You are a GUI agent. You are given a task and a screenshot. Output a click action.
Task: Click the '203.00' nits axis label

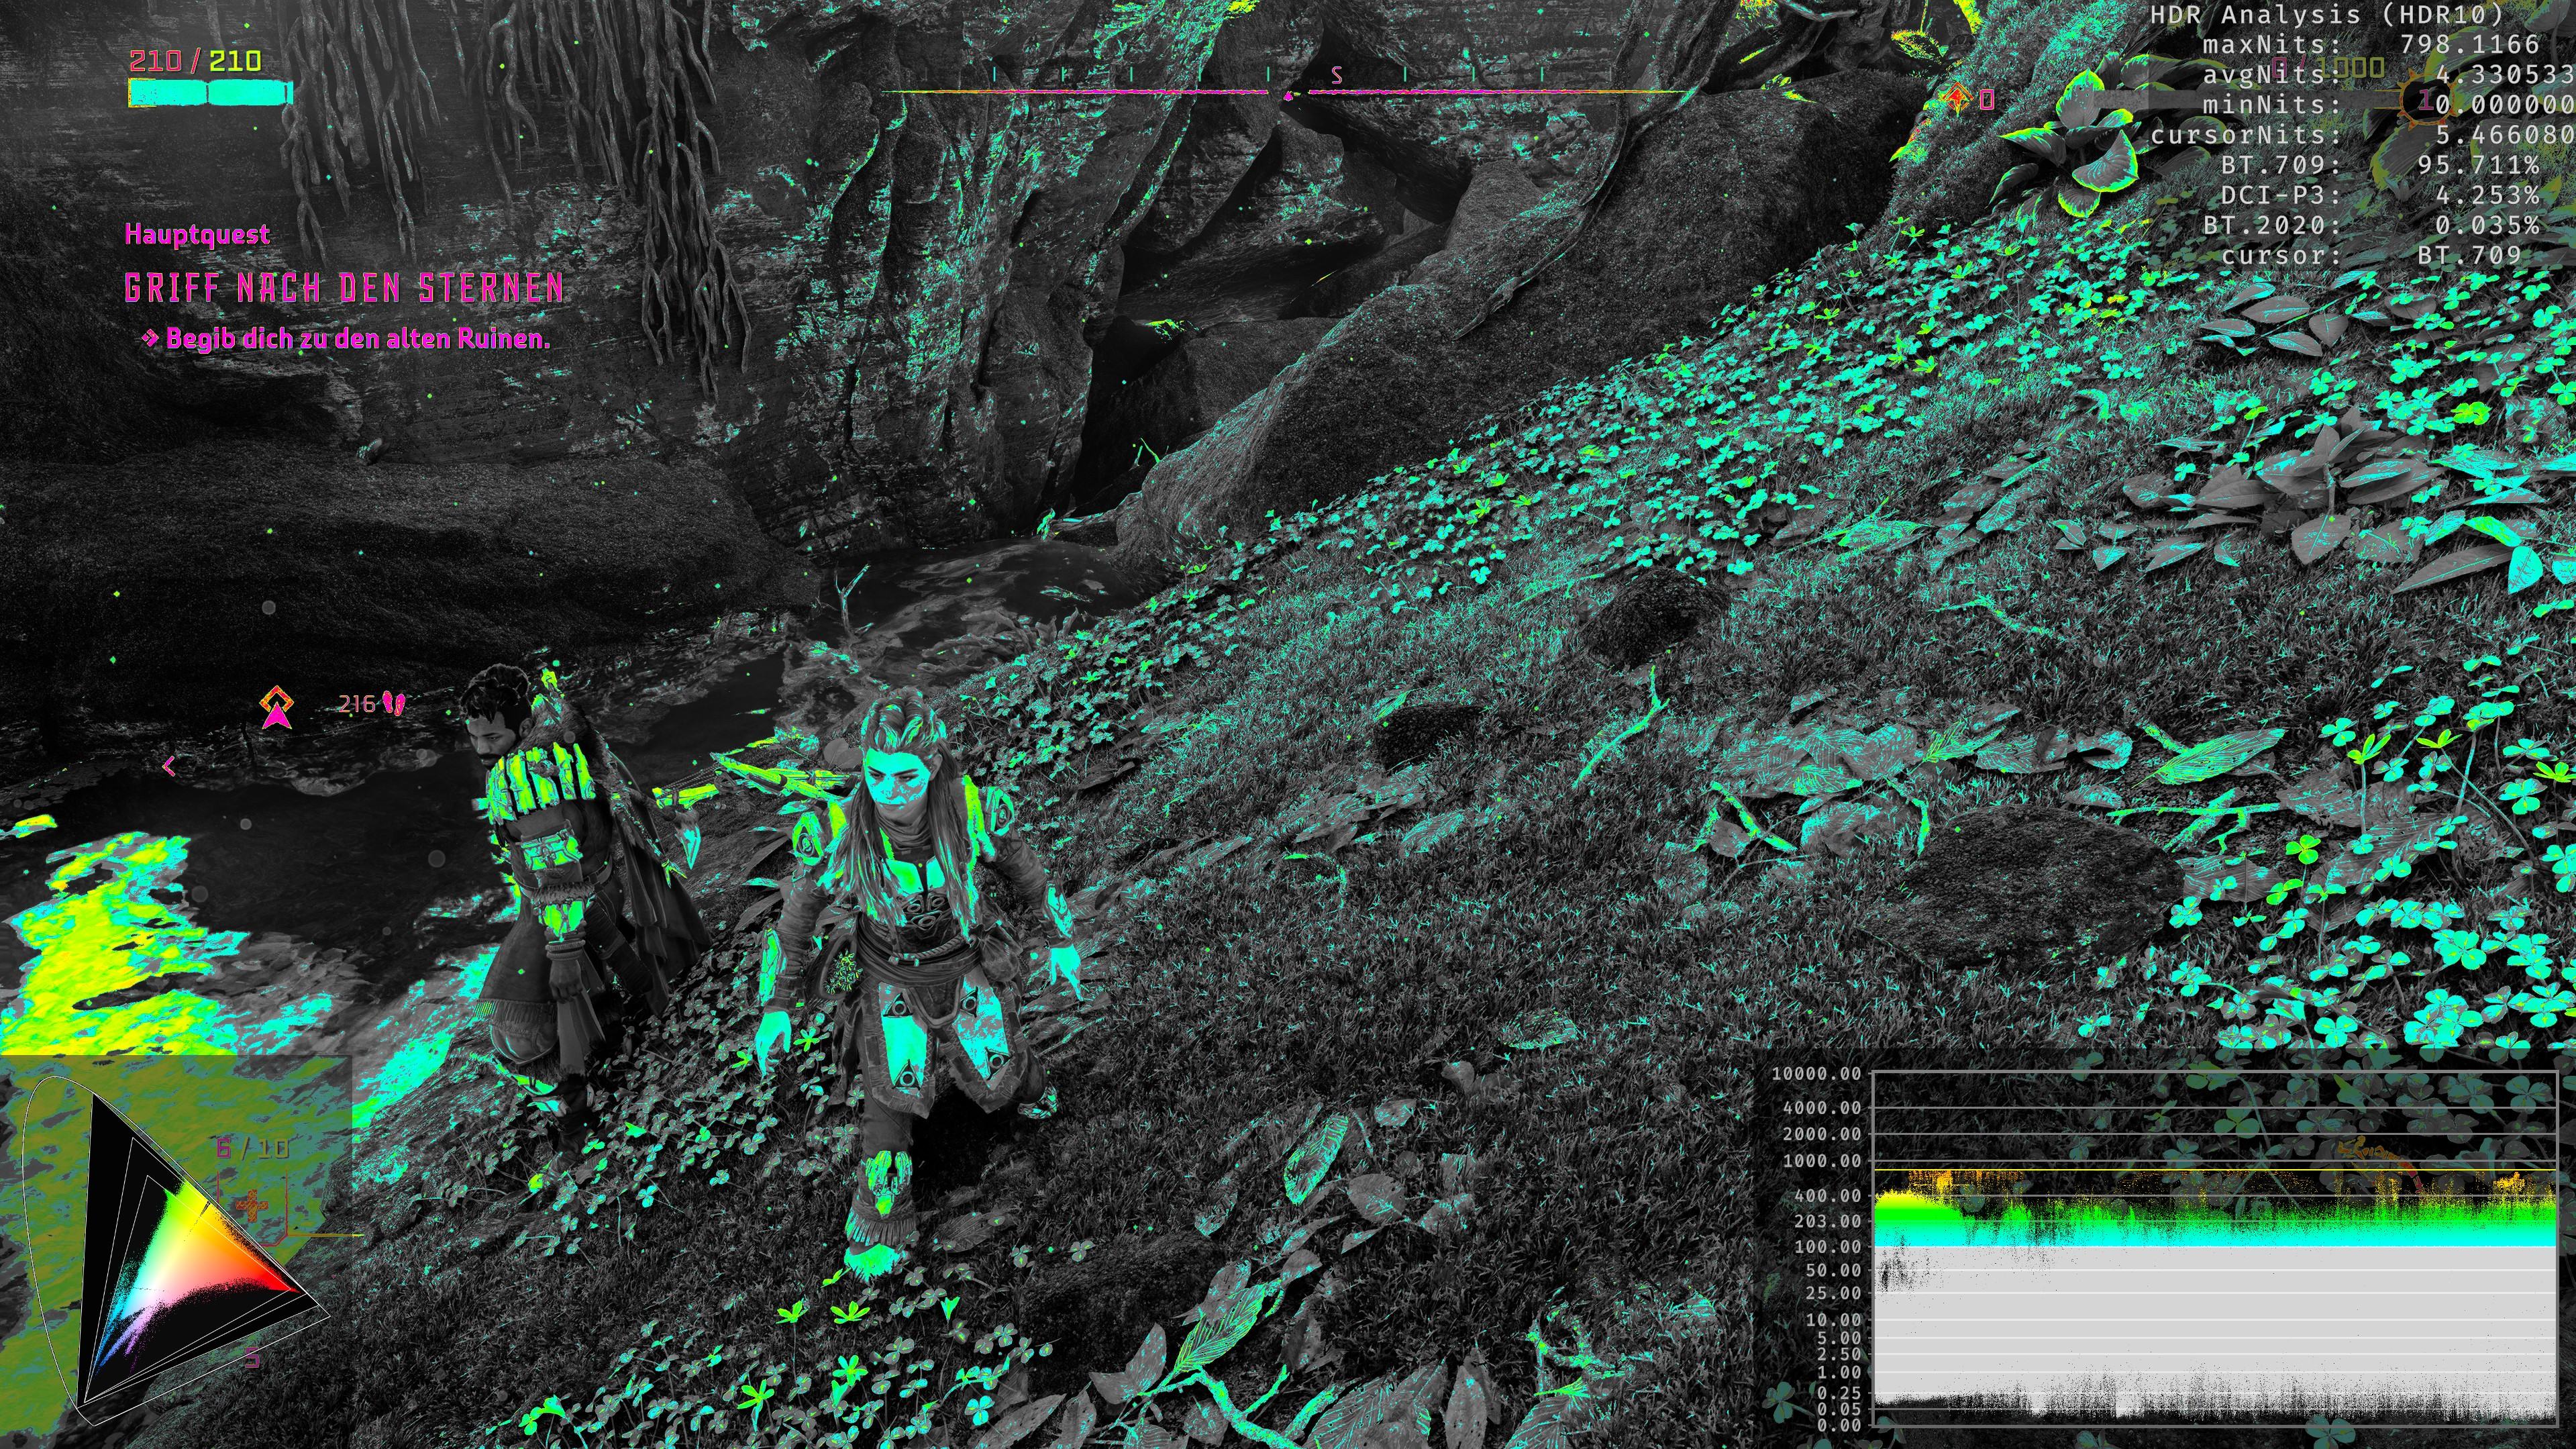pos(1829,1221)
